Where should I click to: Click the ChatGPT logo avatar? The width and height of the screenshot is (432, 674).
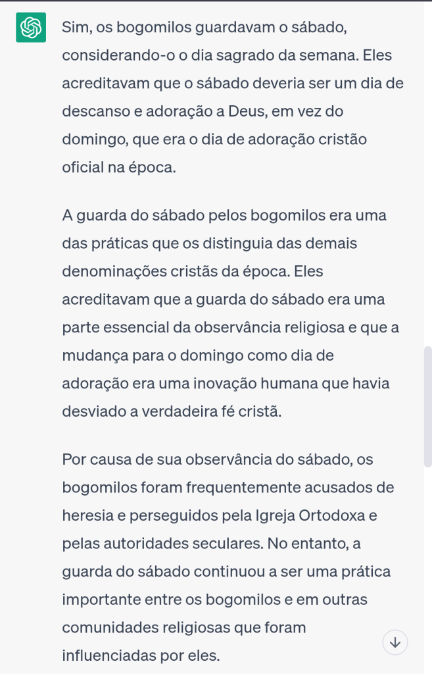pyautogui.click(x=30, y=28)
